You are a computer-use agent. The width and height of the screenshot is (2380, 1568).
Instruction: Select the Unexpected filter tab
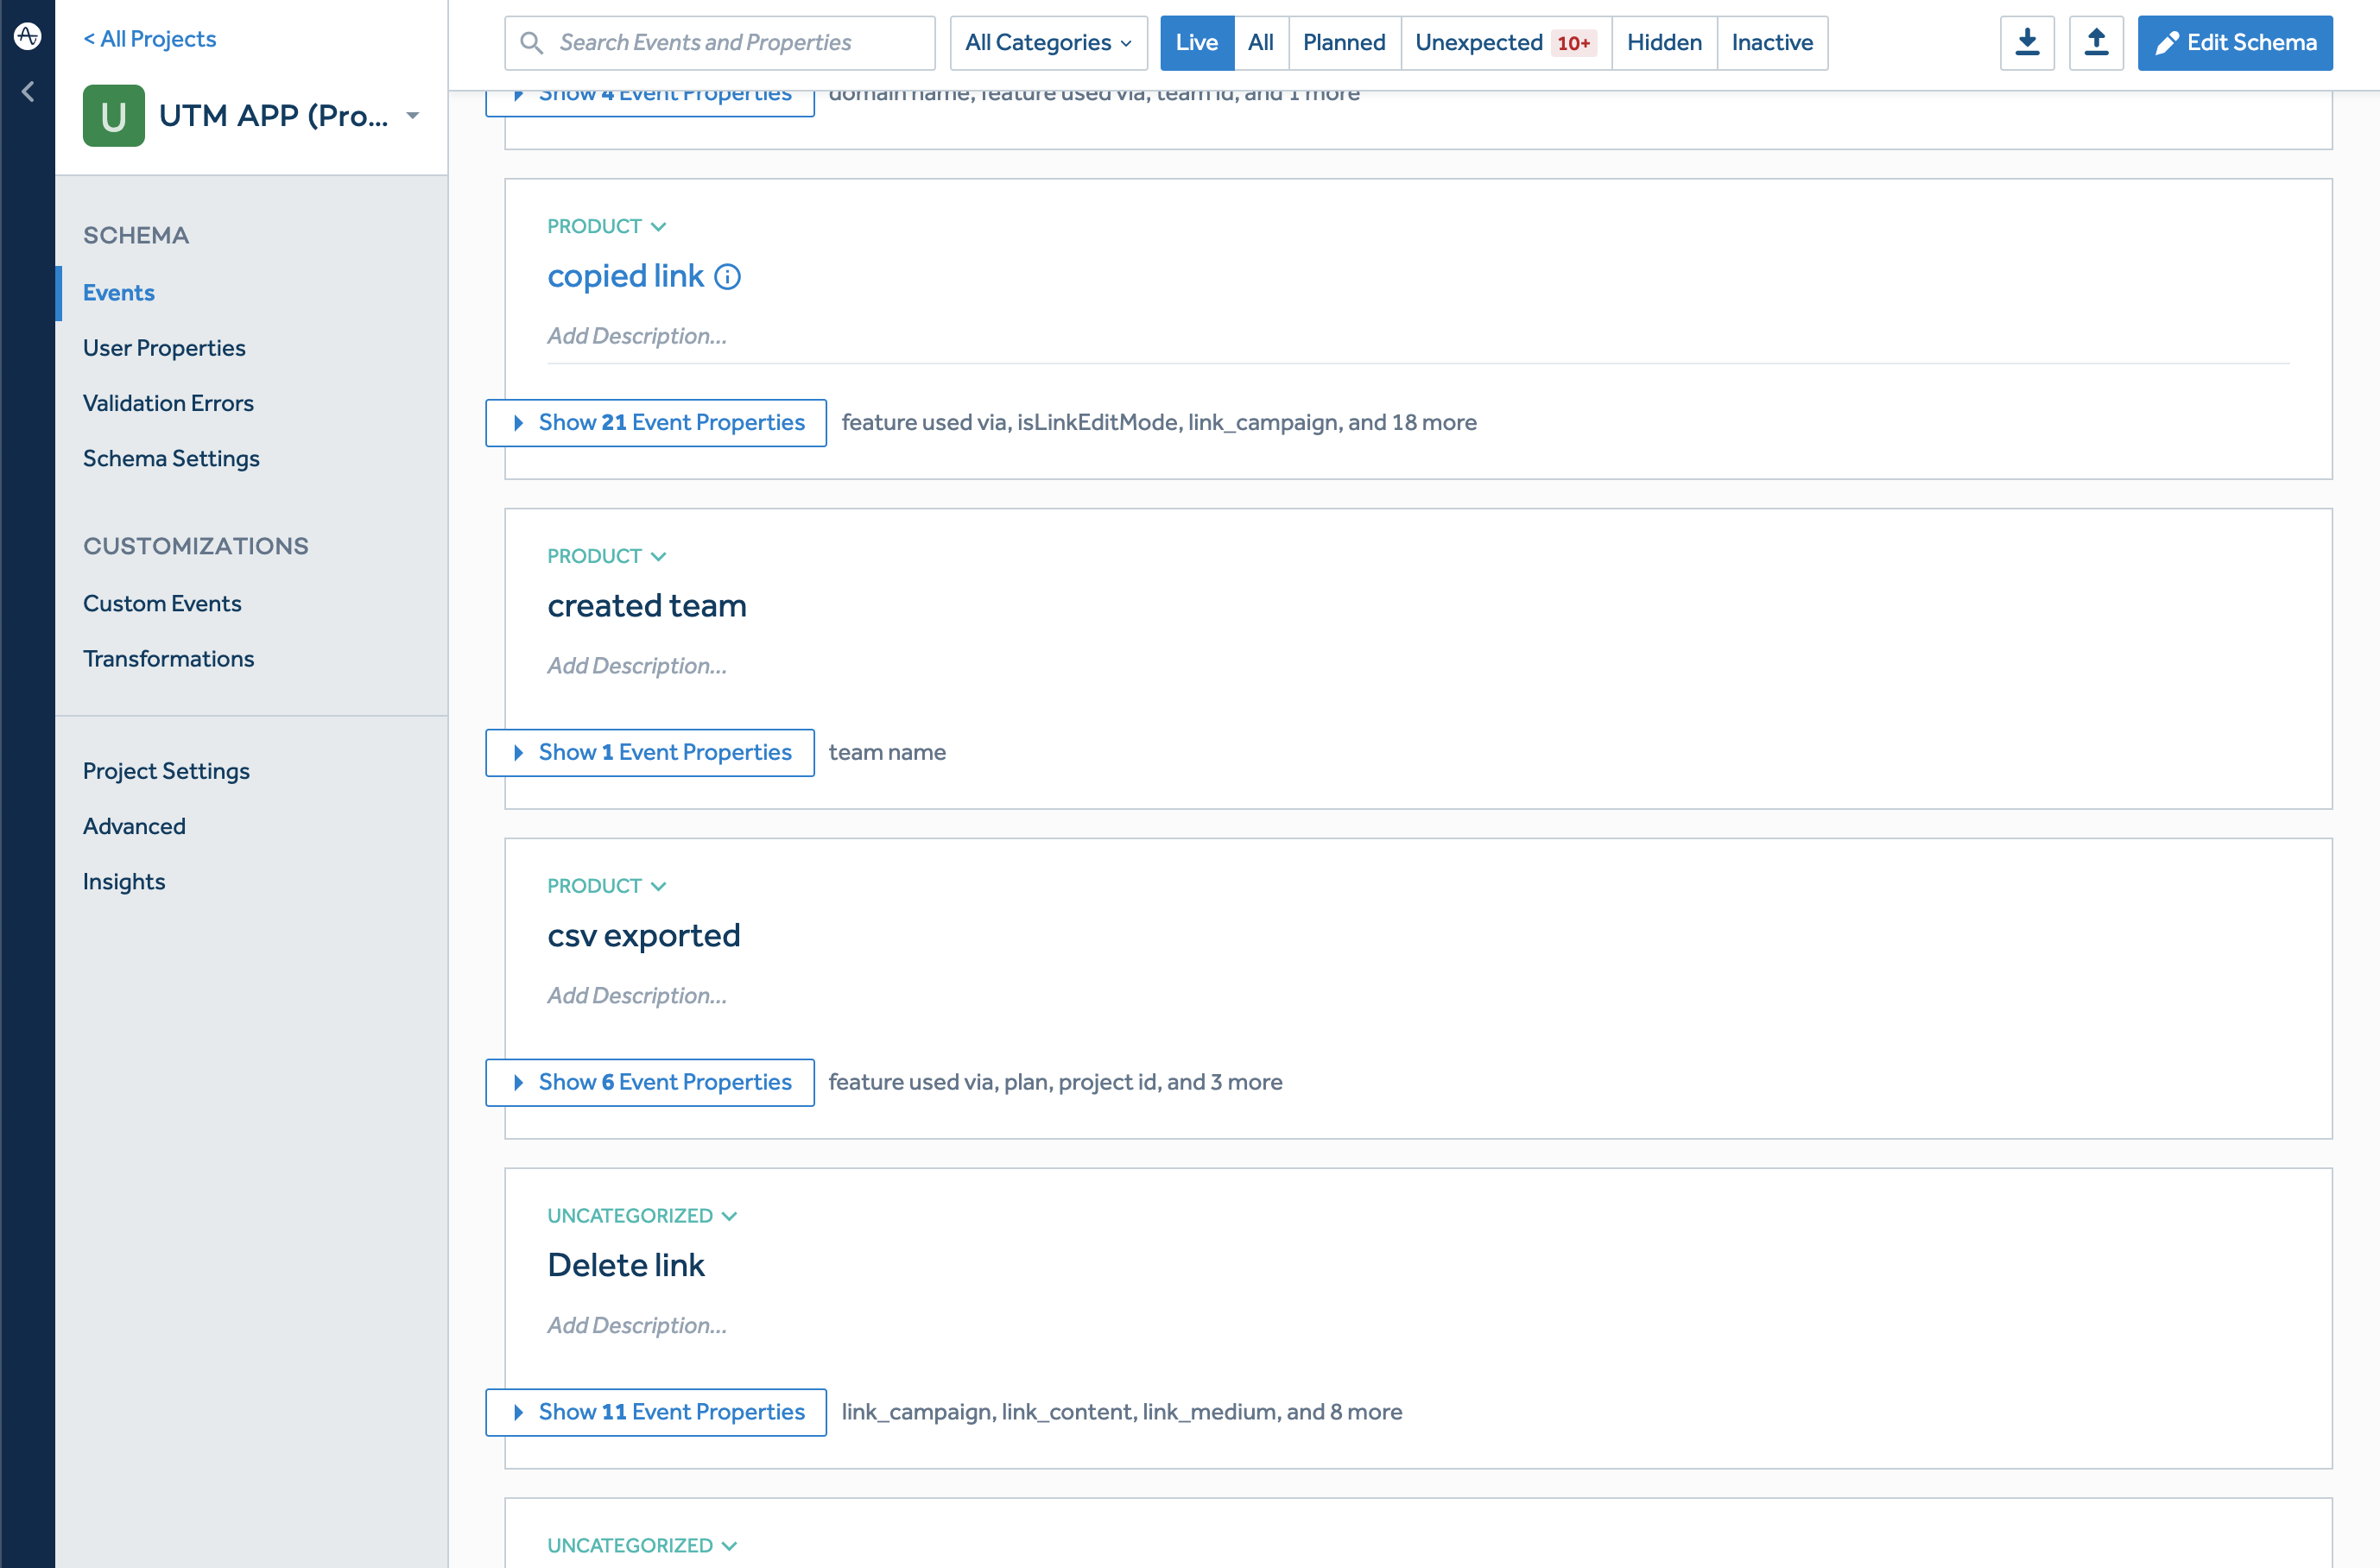point(1505,43)
